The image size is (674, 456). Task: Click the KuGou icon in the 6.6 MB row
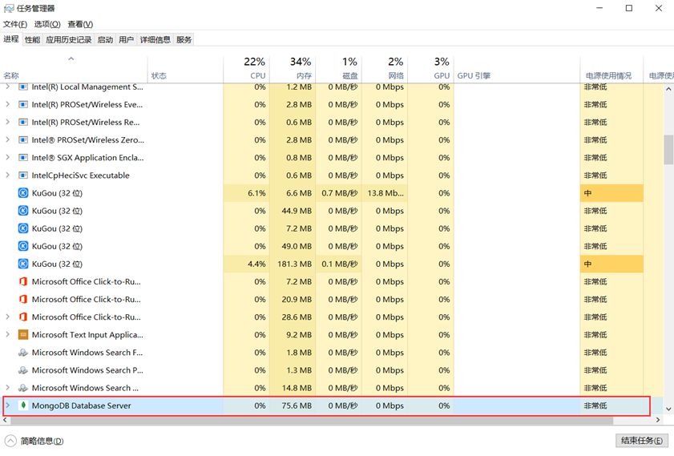23,193
